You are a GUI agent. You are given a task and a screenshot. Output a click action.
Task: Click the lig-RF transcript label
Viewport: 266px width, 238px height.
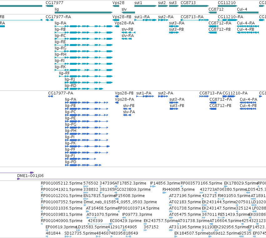coord(64,73)
